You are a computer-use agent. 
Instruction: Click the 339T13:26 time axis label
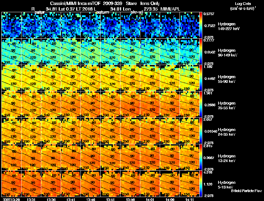pos(11,200)
